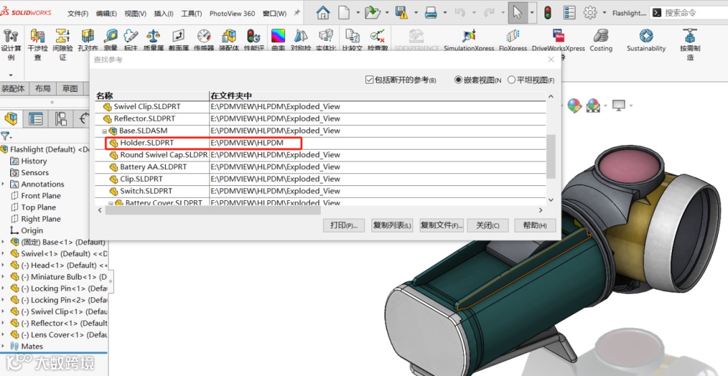Open the 孔对齐 hole alignment tool

pyautogui.click(x=88, y=40)
